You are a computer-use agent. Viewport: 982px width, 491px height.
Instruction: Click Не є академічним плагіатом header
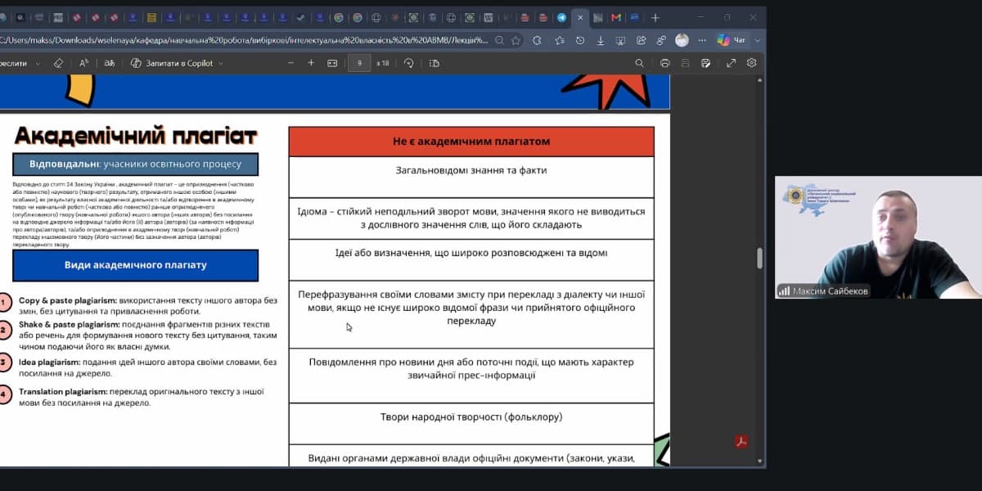[471, 142]
